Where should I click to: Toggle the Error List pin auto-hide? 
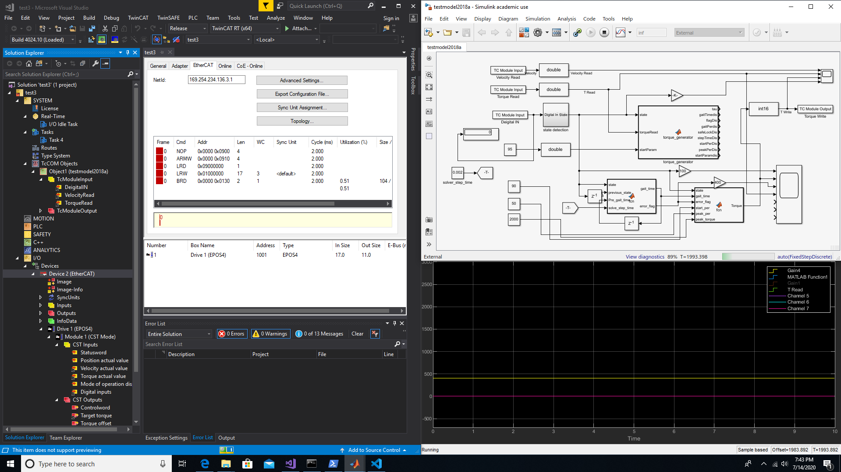(394, 323)
